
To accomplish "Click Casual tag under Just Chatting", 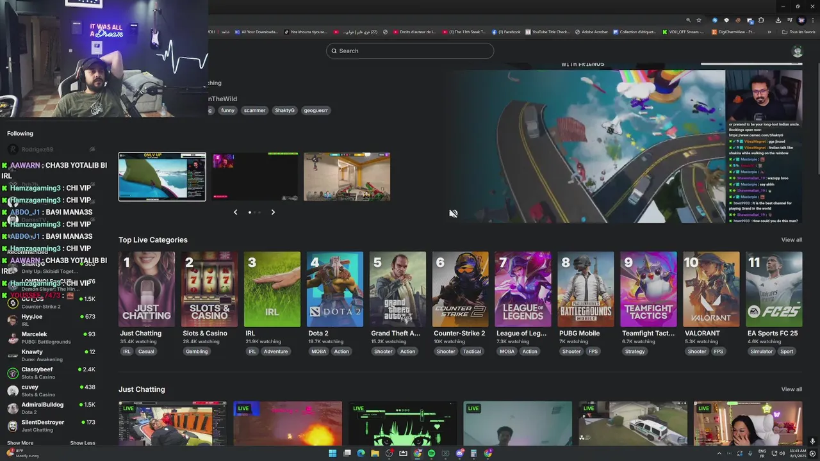I will click(x=146, y=352).
